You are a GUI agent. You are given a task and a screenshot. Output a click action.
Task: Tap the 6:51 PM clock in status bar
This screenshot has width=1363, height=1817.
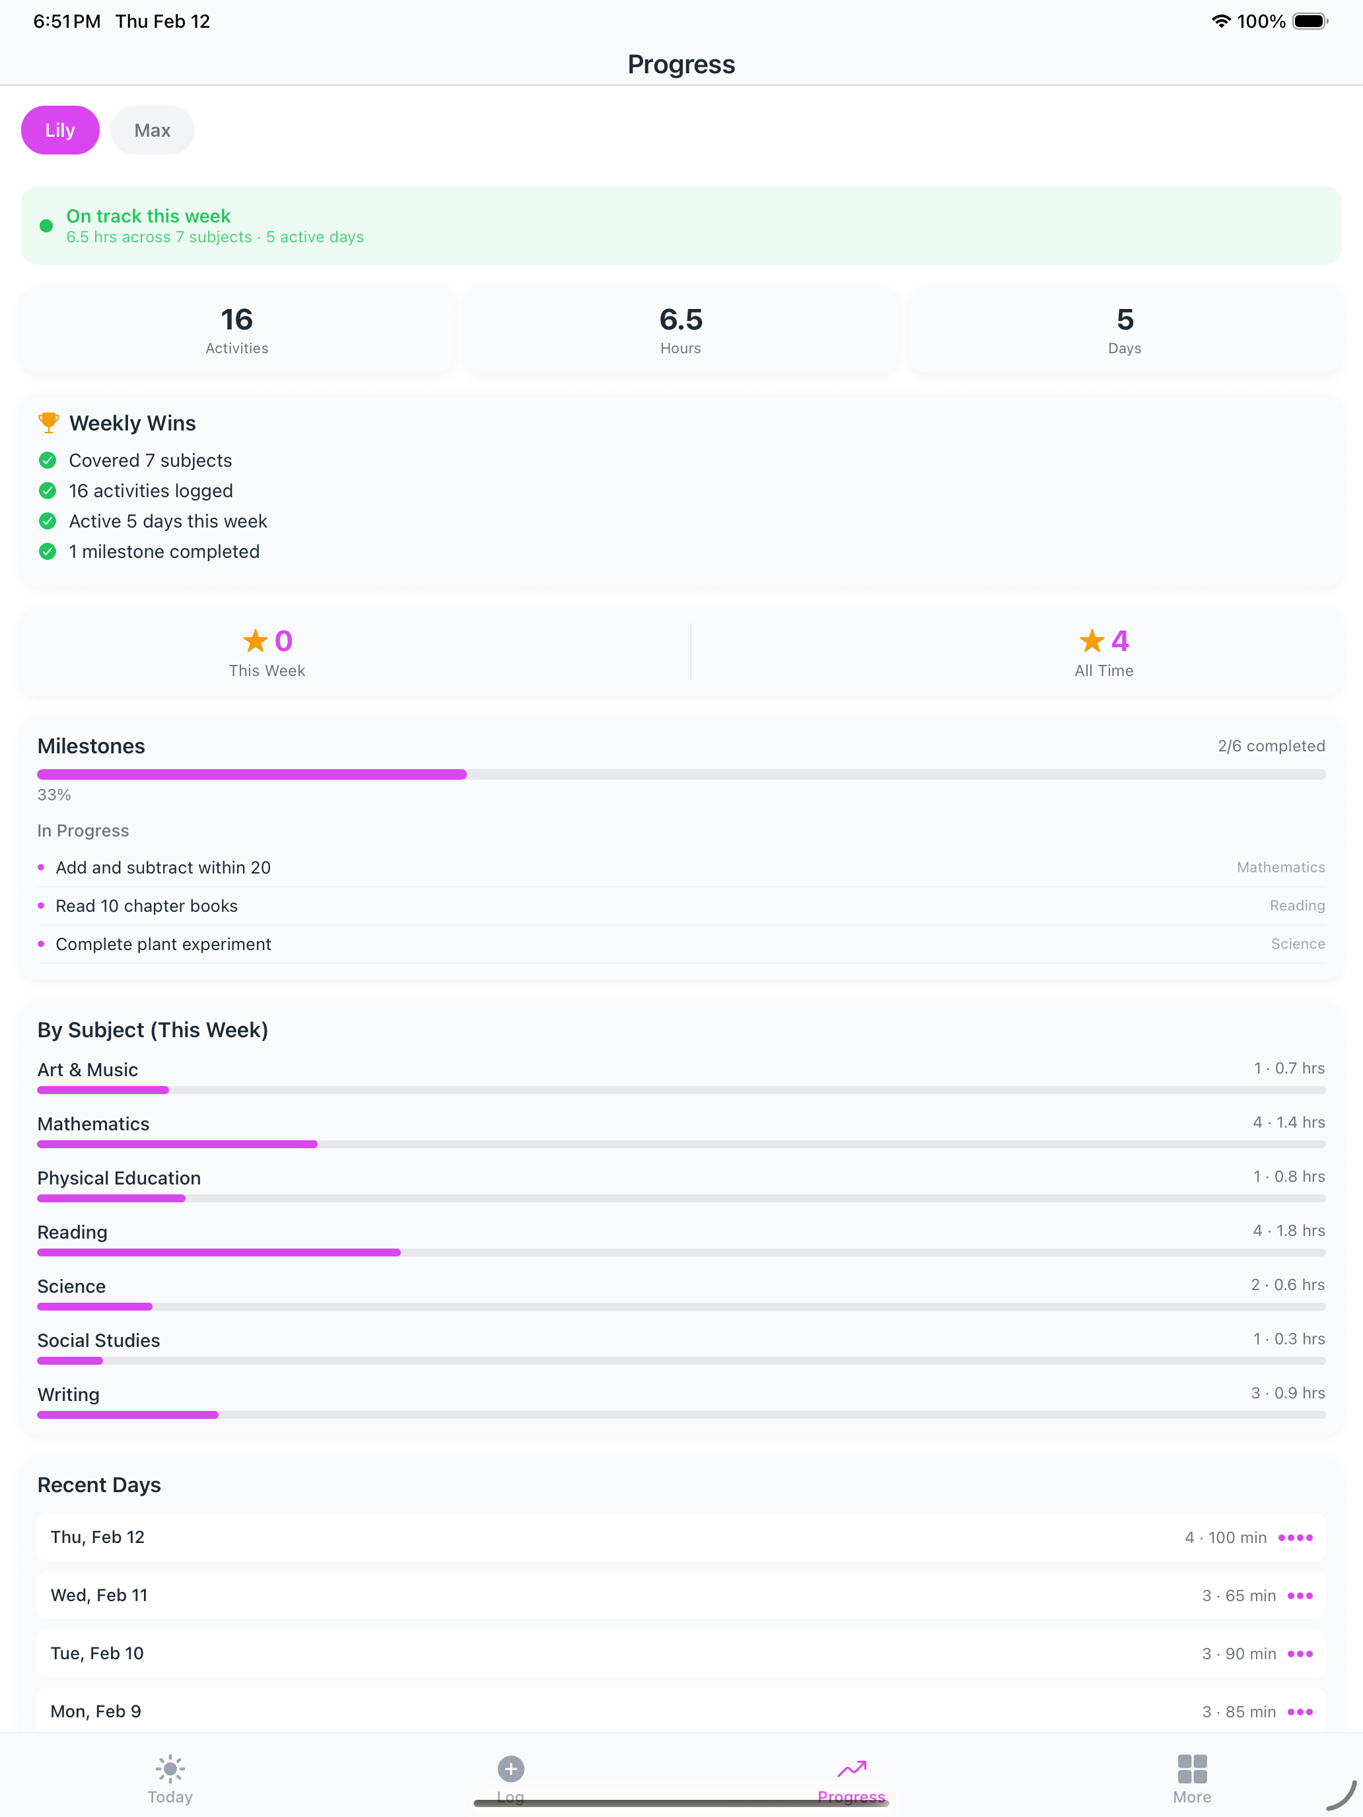tap(67, 21)
